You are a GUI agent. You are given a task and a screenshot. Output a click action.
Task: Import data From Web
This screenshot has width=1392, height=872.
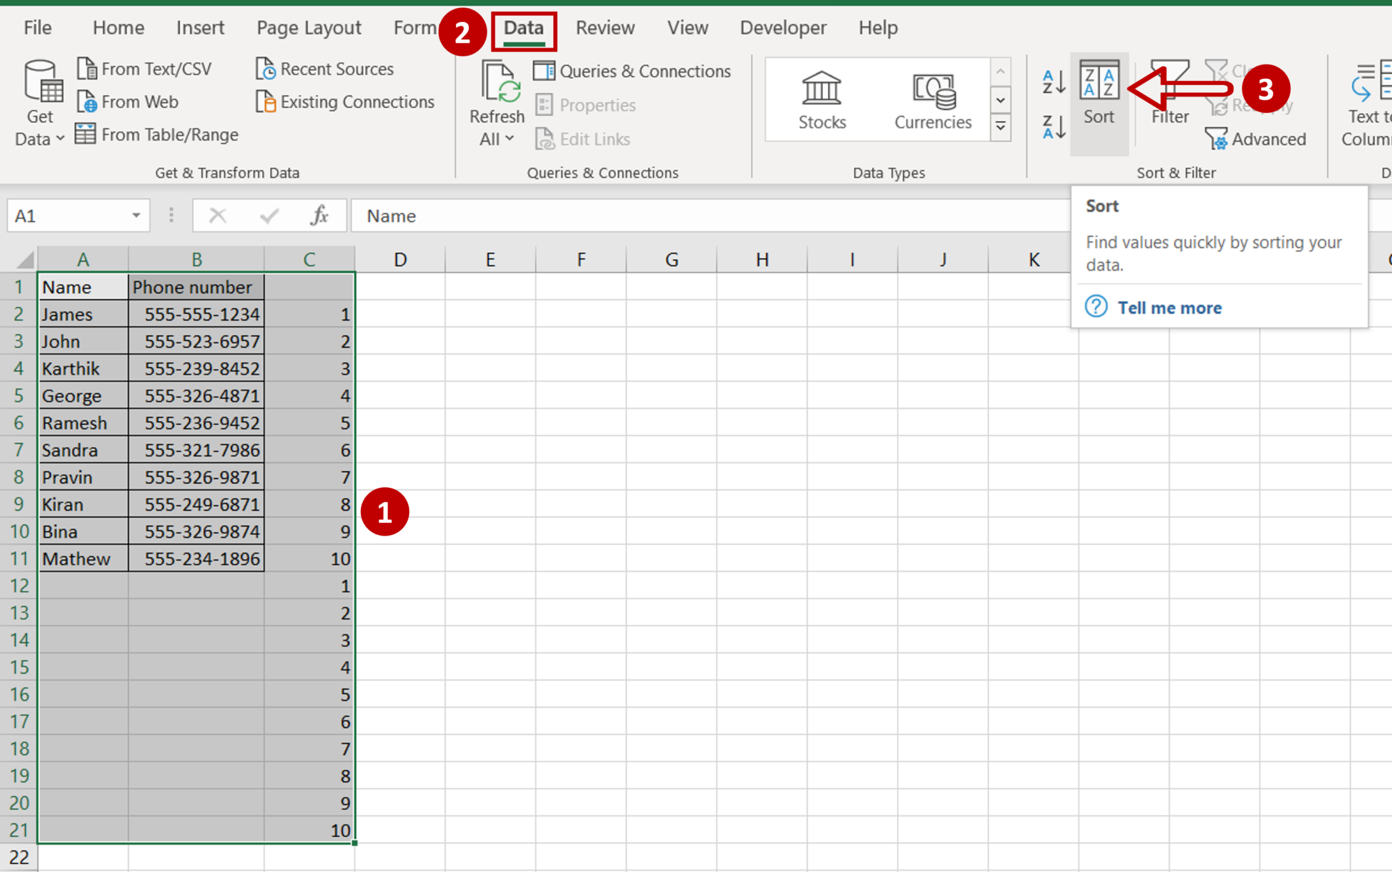coord(128,101)
